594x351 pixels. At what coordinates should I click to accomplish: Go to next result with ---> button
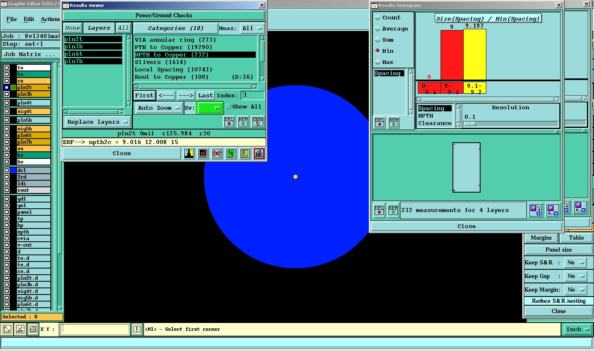pyautogui.click(x=186, y=96)
